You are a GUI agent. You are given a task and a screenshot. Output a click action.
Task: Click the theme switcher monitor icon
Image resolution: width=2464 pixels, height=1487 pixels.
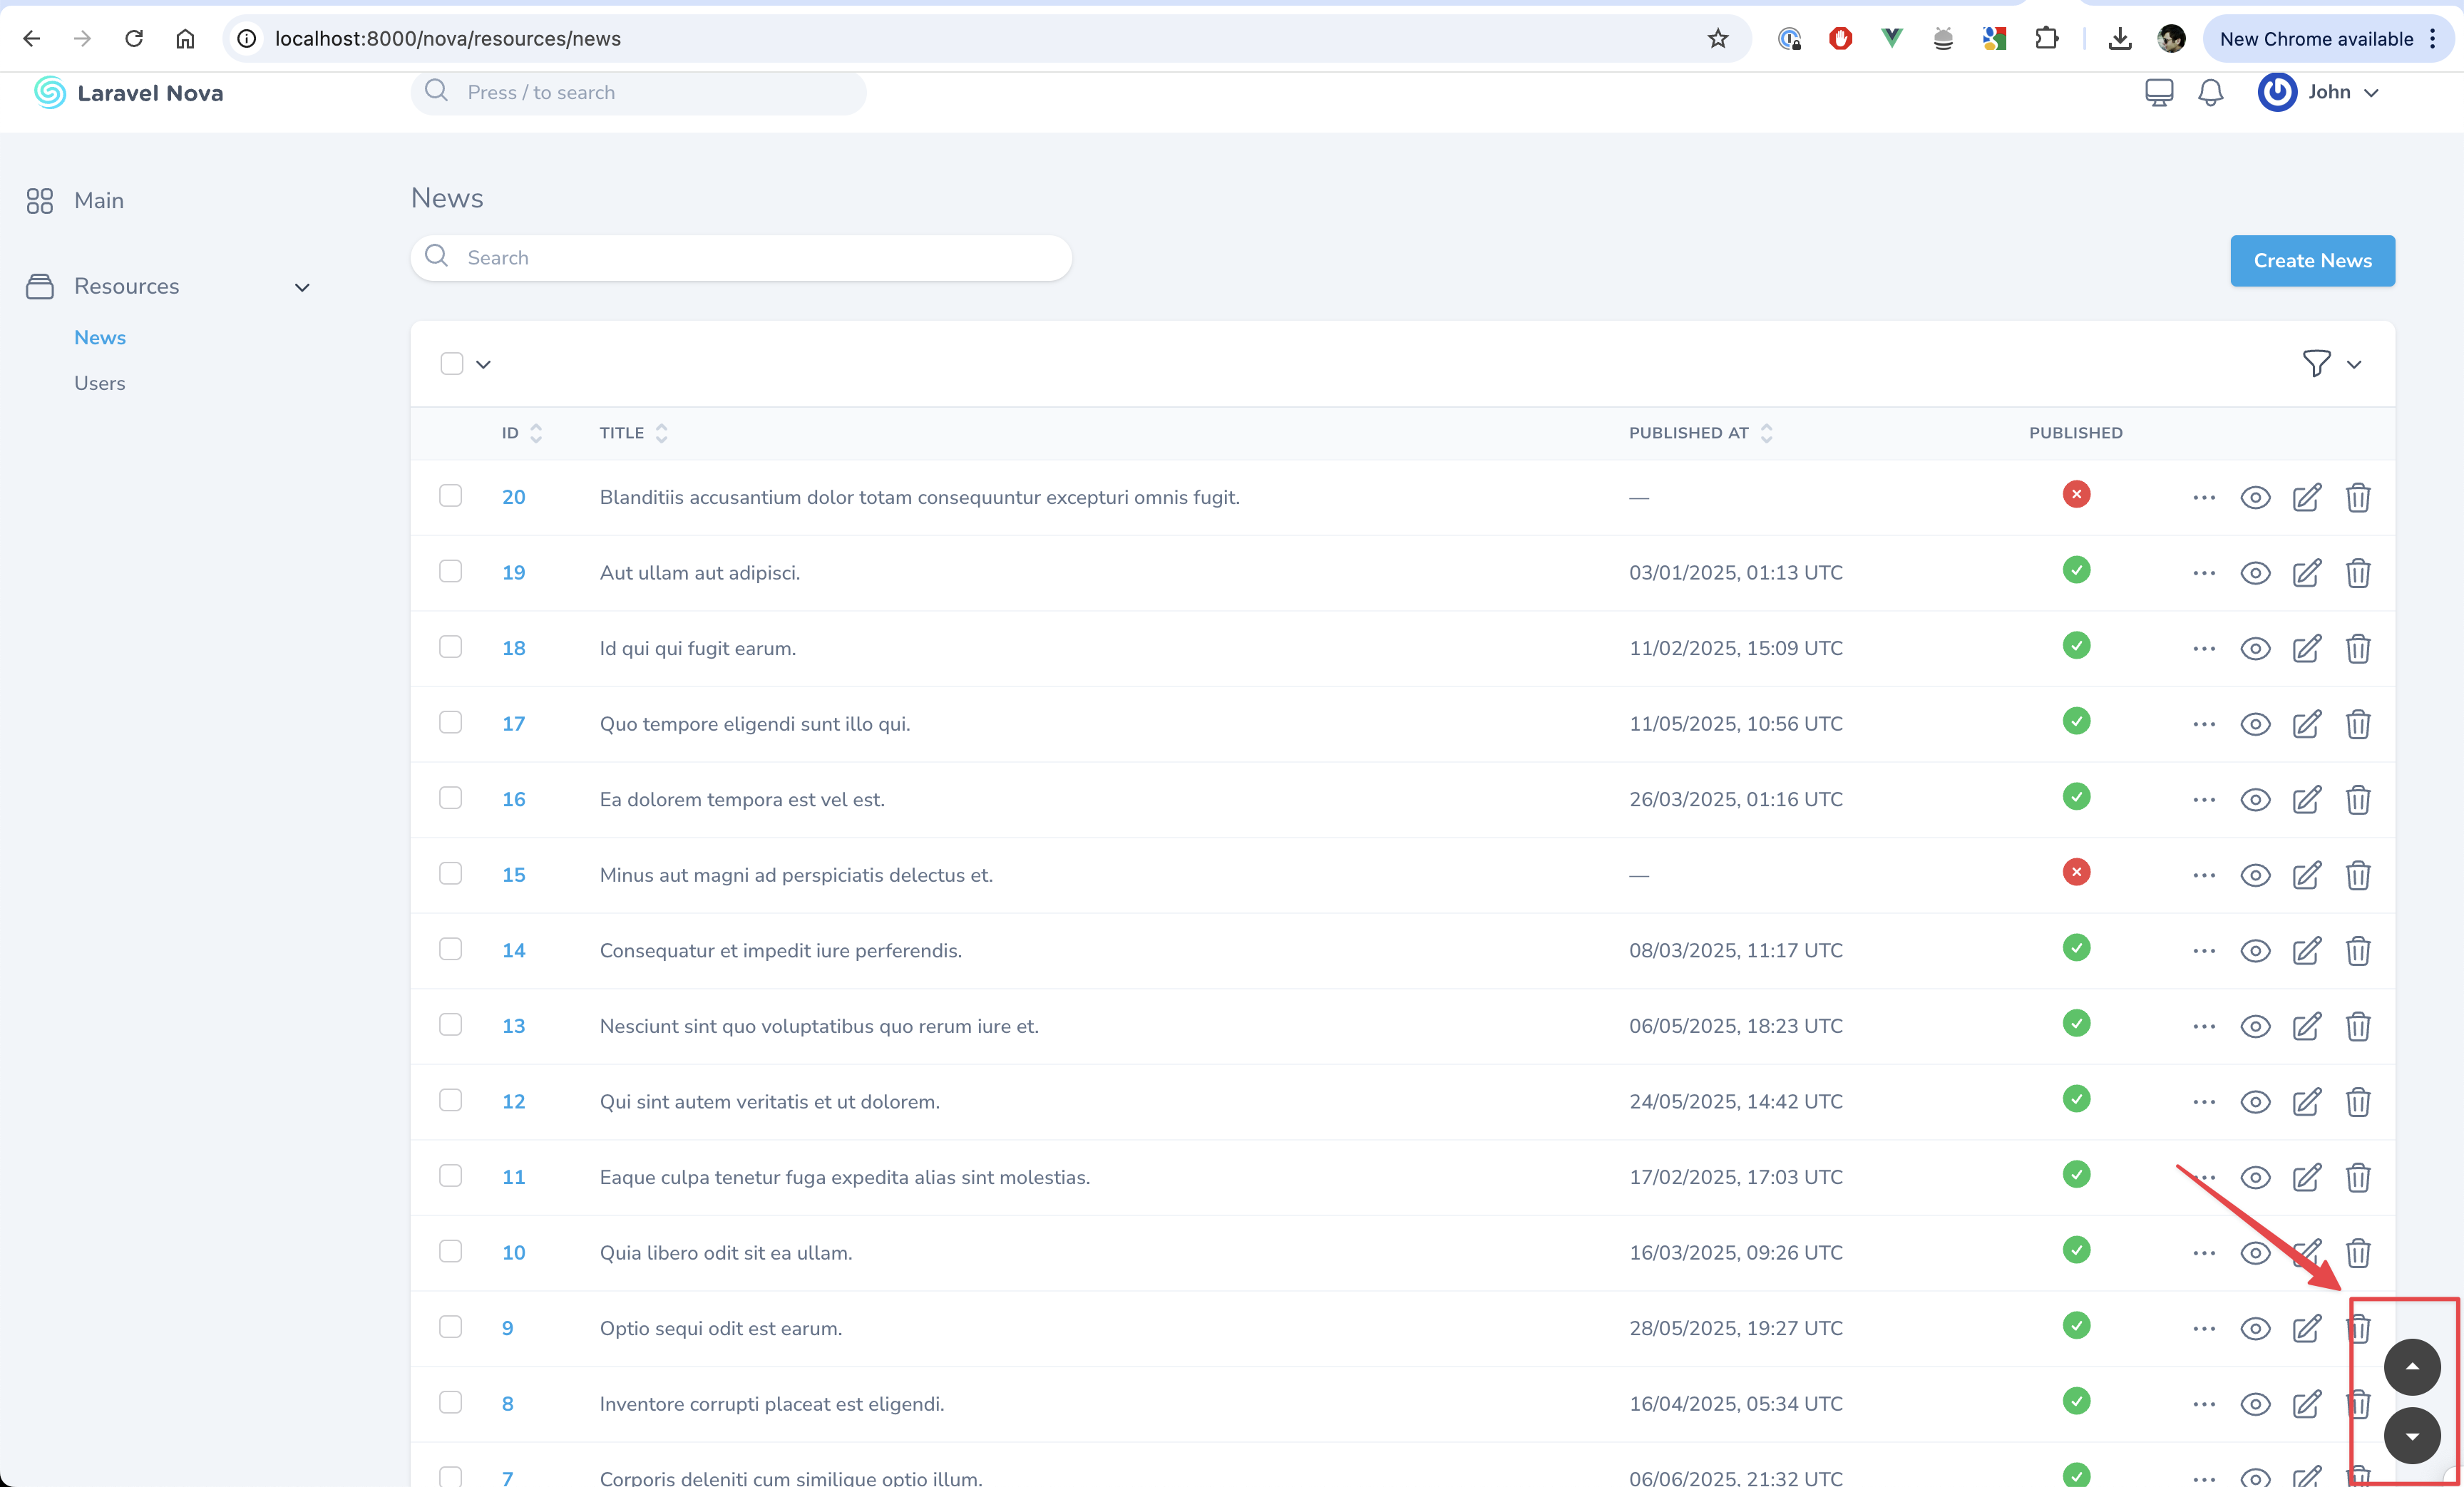click(2158, 93)
